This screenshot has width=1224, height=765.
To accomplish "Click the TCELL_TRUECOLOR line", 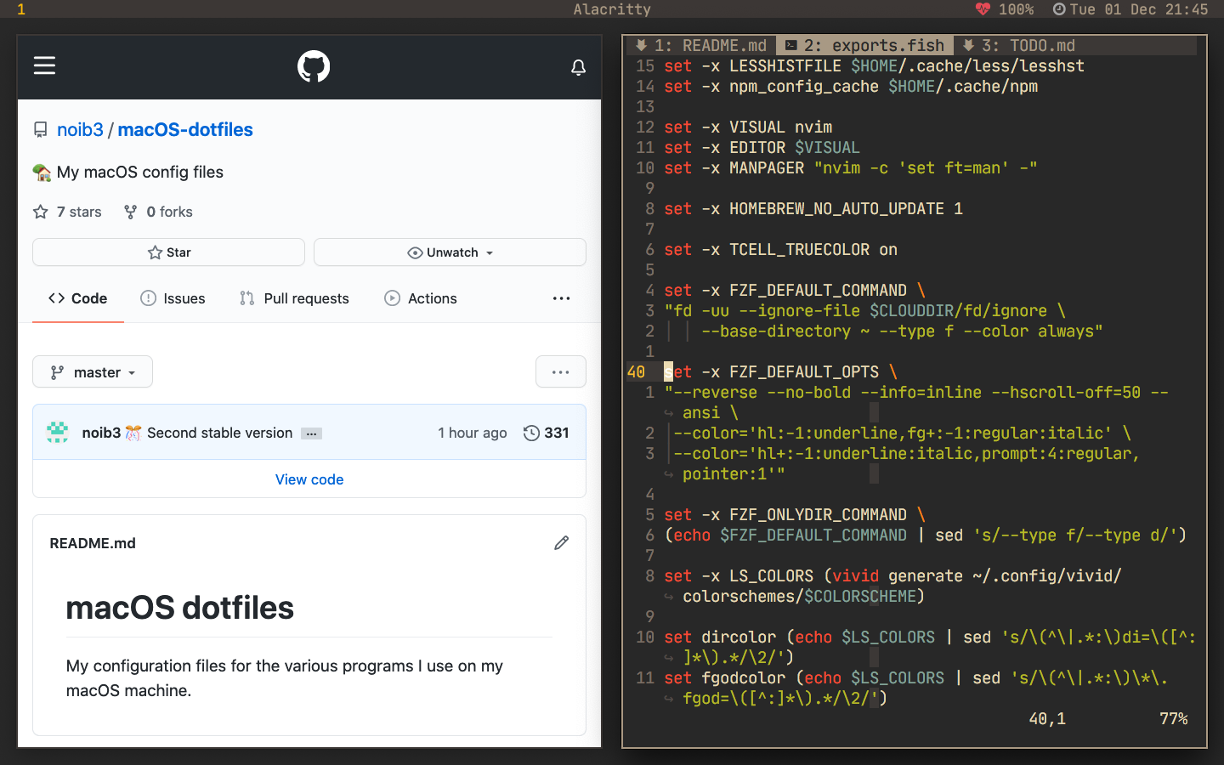I will (780, 250).
